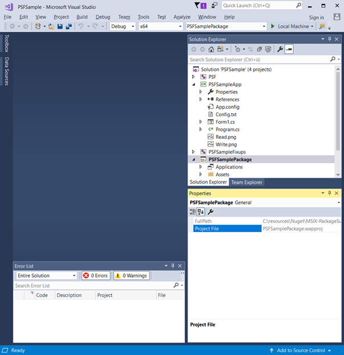
Task: Click the Quick Launch search box
Action: 262,6
